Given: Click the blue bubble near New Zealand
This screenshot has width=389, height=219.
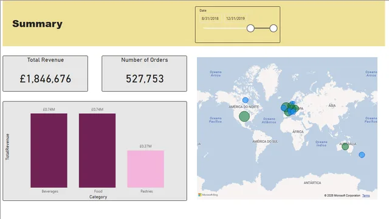Looking at the screenshot, I should click(x=362, y=155).
